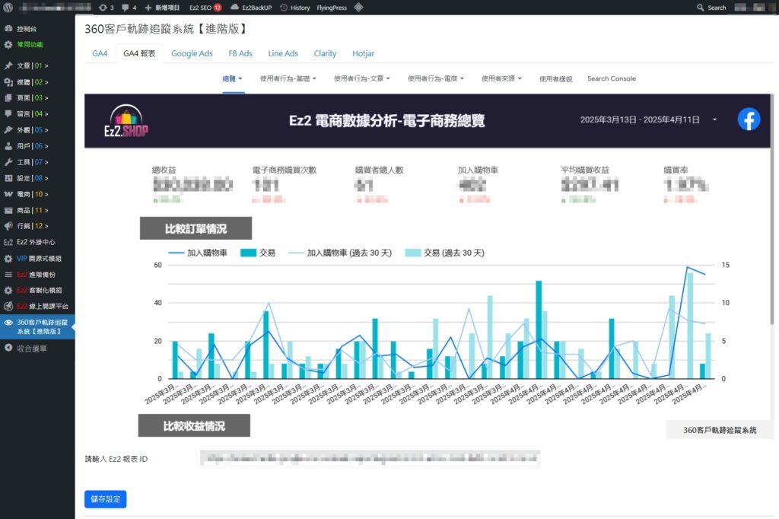This screenshot has width=779, height=519.
Task: Click the plus icon for 新增項目
Action: [148, 8]
